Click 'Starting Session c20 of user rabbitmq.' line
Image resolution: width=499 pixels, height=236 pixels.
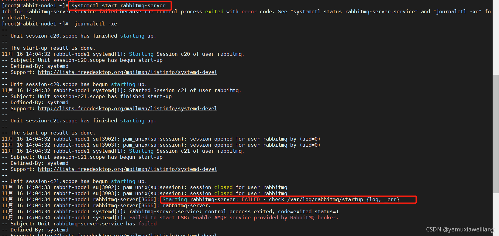coord(123,54)
